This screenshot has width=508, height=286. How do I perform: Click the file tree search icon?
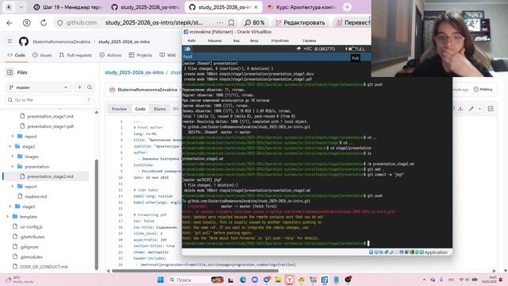coord(90,87)
